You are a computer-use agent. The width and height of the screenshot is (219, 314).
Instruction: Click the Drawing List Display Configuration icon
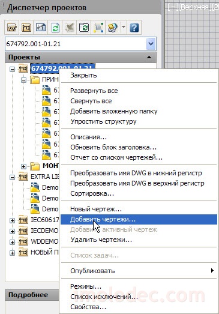[x=98, y=28]
